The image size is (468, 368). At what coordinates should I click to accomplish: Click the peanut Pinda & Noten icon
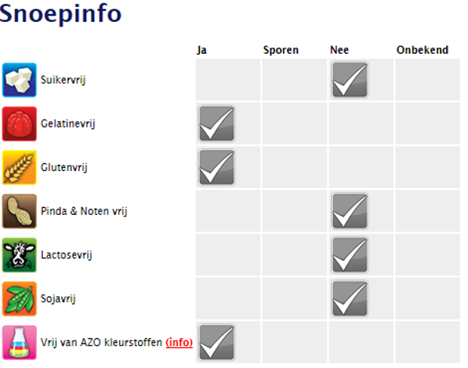pyautogui.click(x=19, y=211)
